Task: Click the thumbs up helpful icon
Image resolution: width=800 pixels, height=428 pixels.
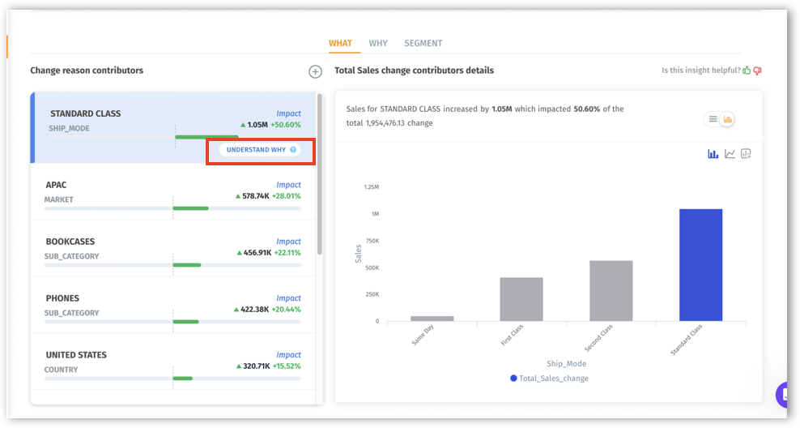Action: (x=747, y=71)
